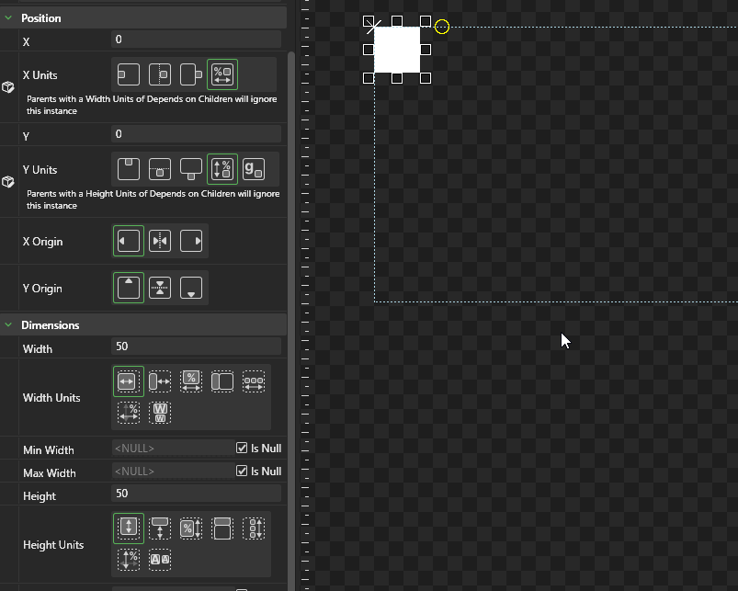Screen dimensions: 738x591
Task: Click the white rectangle on canvas
Action: 397,50
